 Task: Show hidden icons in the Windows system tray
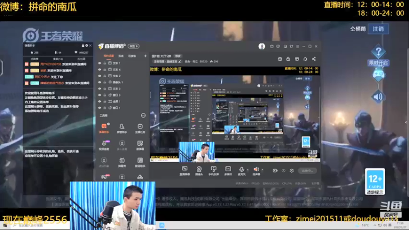pyautogui.click(x=375, y=225)
